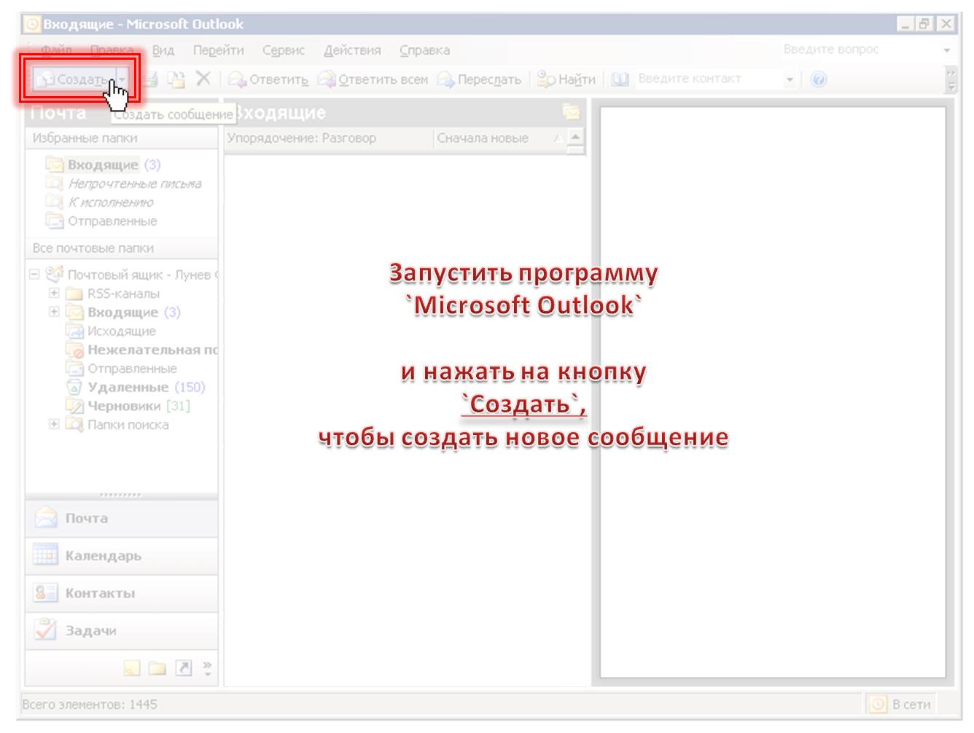Open the Правка menu
This screenshot has width=974, height=733.
tap(112, 50)
